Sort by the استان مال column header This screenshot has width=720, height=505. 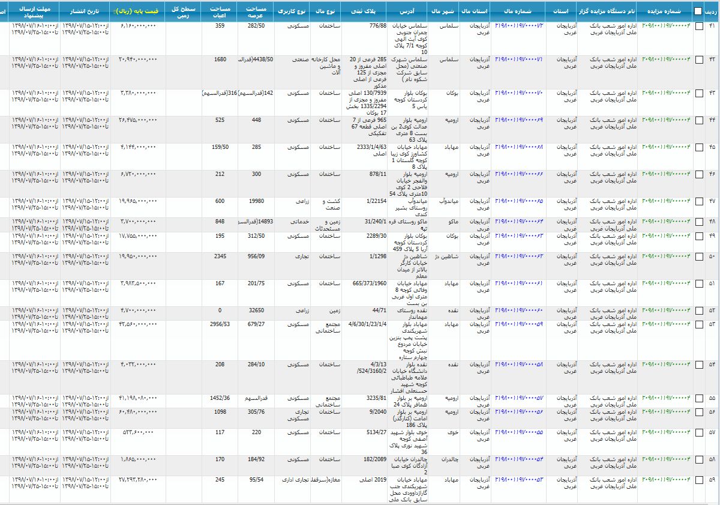(477, 11)
